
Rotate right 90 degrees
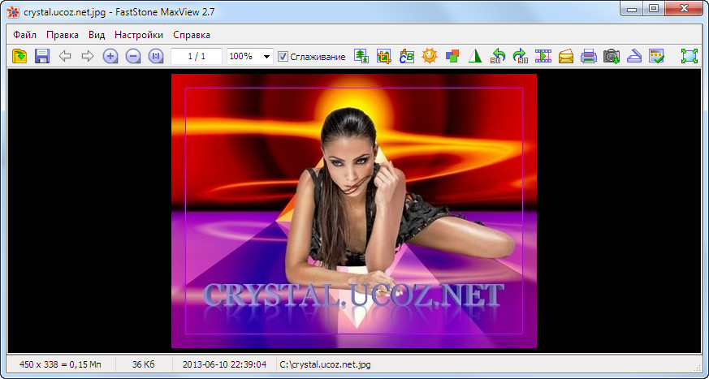coord(521,56)
